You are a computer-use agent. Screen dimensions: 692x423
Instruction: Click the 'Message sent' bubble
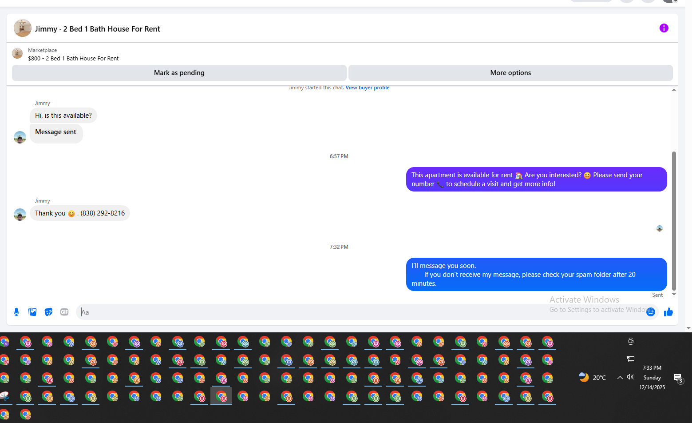[x=56, y=133]
